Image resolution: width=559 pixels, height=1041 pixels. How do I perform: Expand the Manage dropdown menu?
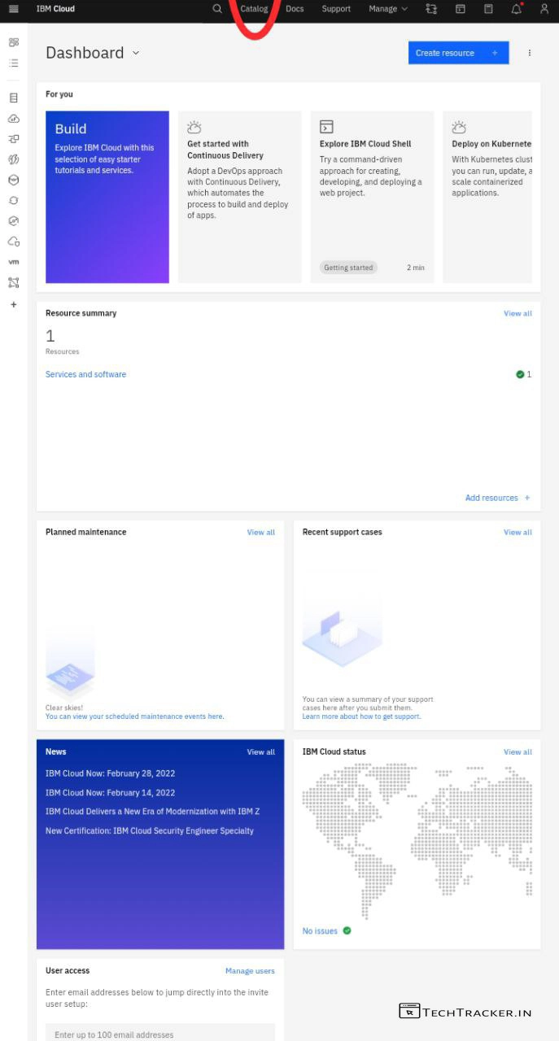pyautogui.click(x=387, y=9)
